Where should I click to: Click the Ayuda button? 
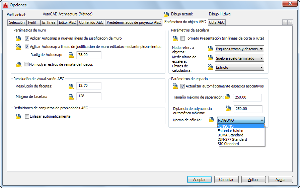pos(281,180)
